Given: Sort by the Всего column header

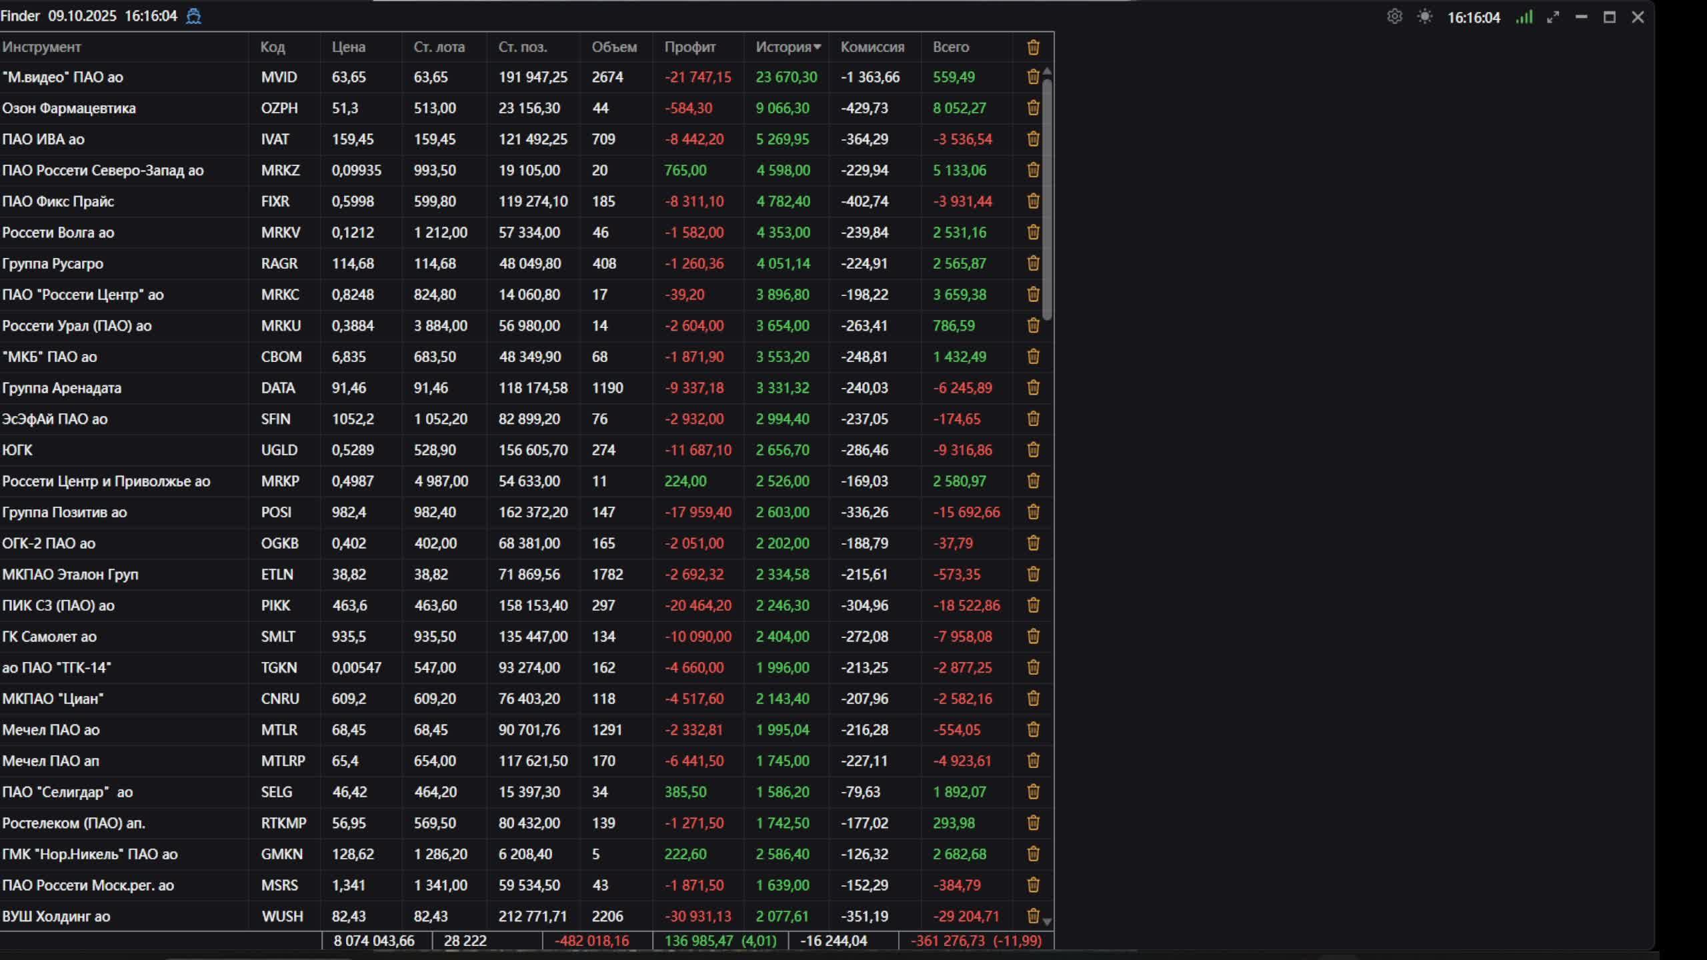Looking at the screenshot, I should point(950,47).
